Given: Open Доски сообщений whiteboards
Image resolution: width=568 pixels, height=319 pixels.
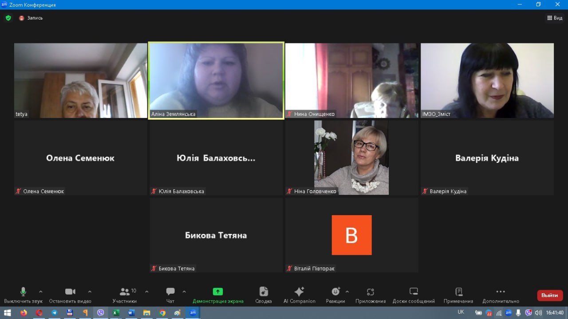Looking at the screenshot, I should pos(414,295).
